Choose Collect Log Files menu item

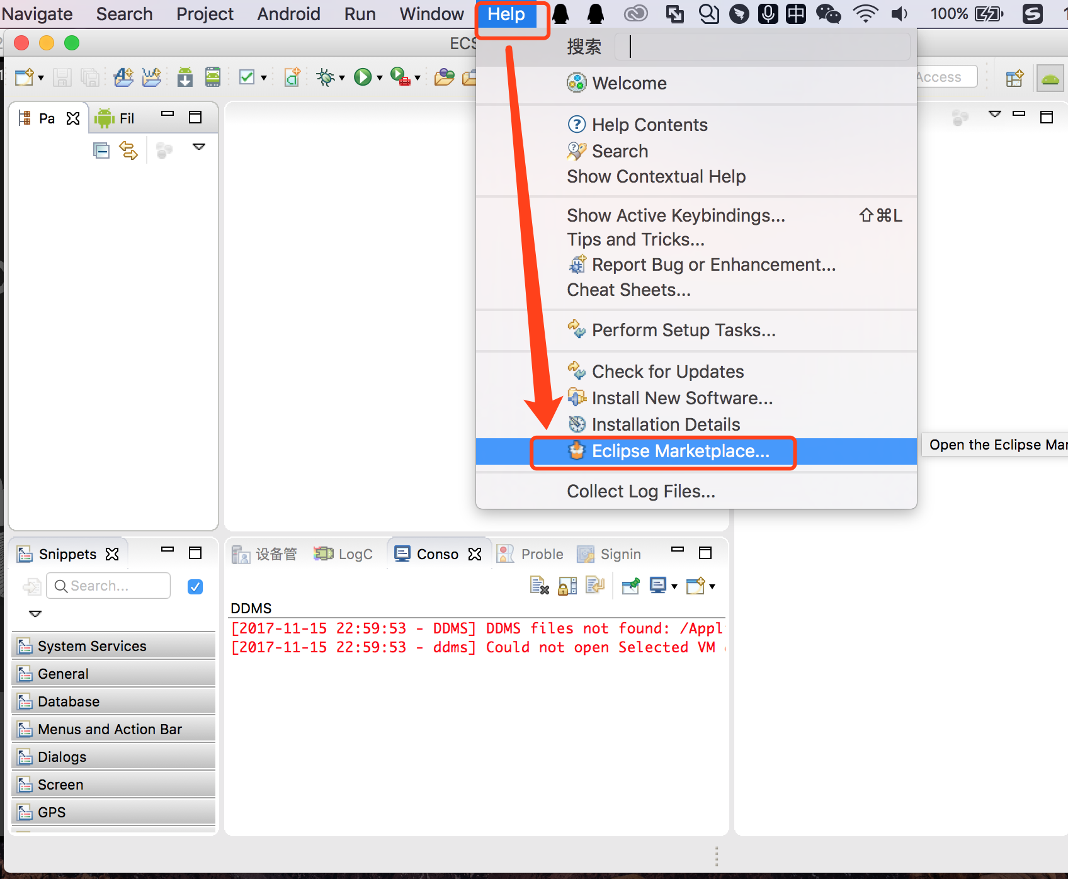click(696, 491)
